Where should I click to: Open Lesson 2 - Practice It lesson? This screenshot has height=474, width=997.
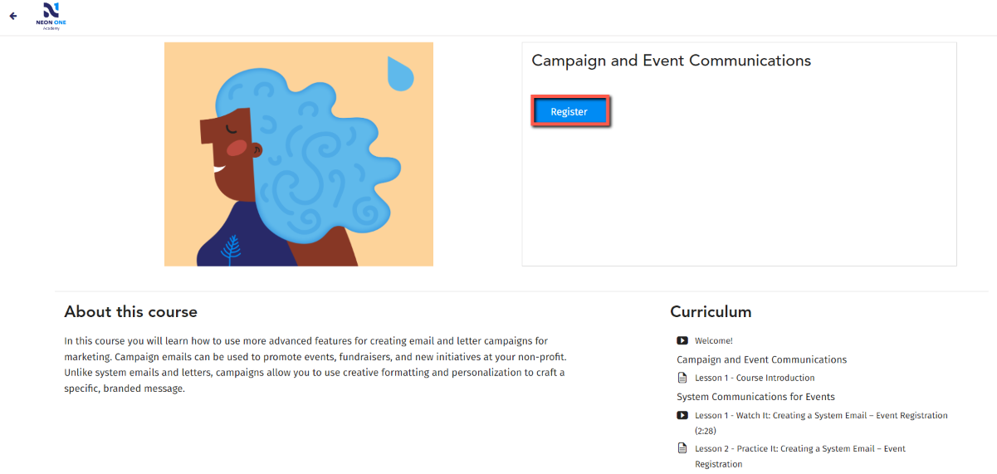point(800,456)
